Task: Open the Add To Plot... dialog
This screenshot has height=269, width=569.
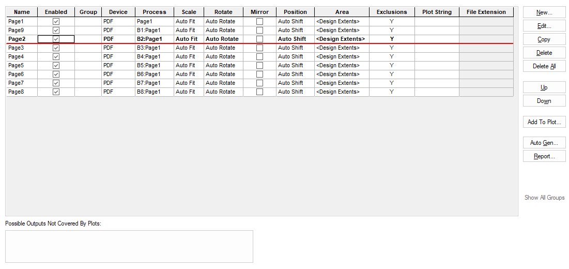Action: [x=544, y=122]
